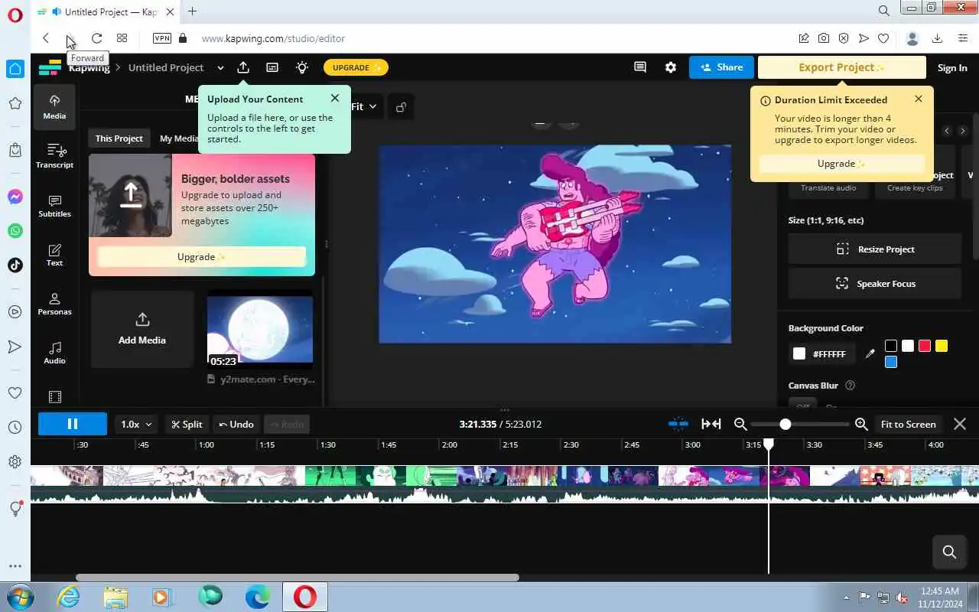Select the 05:23 video thumbnail
This screenshot has height=612, width=979.
click(260, 329)
